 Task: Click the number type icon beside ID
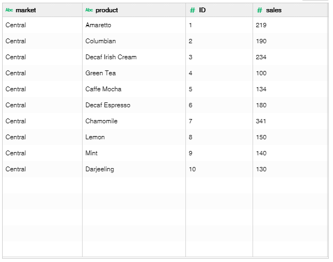point(192,10)
